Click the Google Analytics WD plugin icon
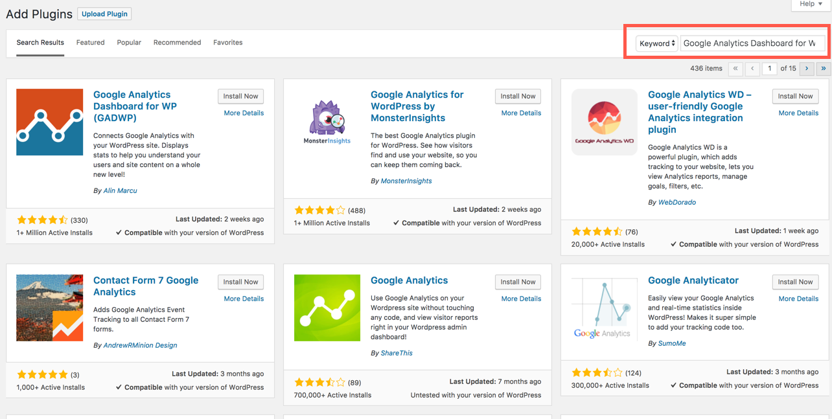The width and height of the screenshot is (832, 419). 604,122
